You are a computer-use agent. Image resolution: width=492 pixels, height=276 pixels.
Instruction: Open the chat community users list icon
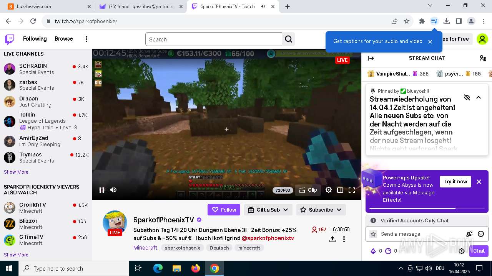483,58
